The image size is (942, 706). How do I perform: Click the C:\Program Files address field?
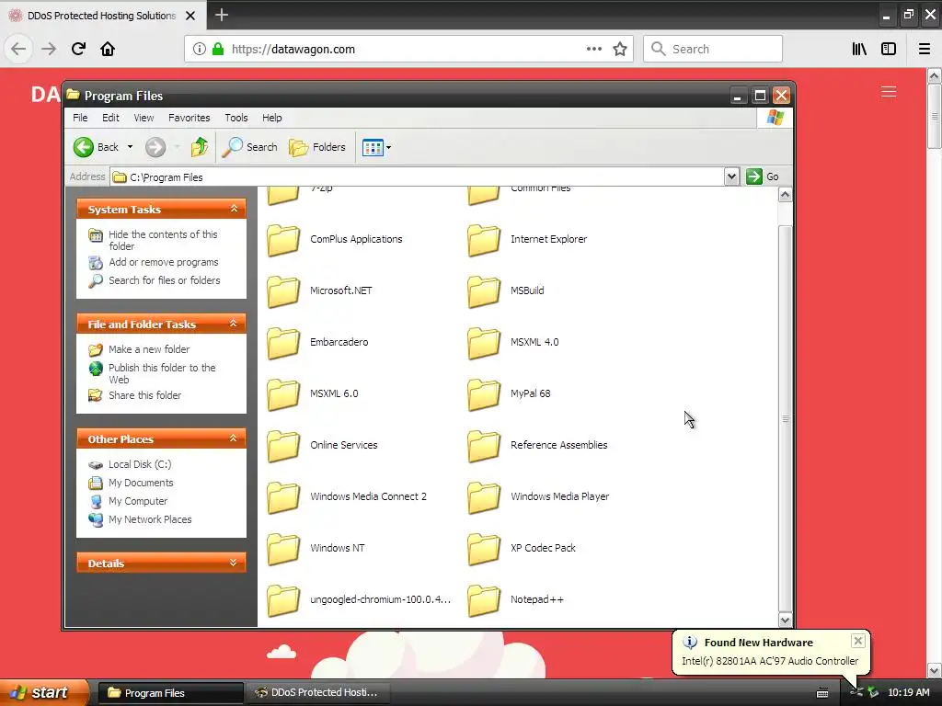pos(417,177)
